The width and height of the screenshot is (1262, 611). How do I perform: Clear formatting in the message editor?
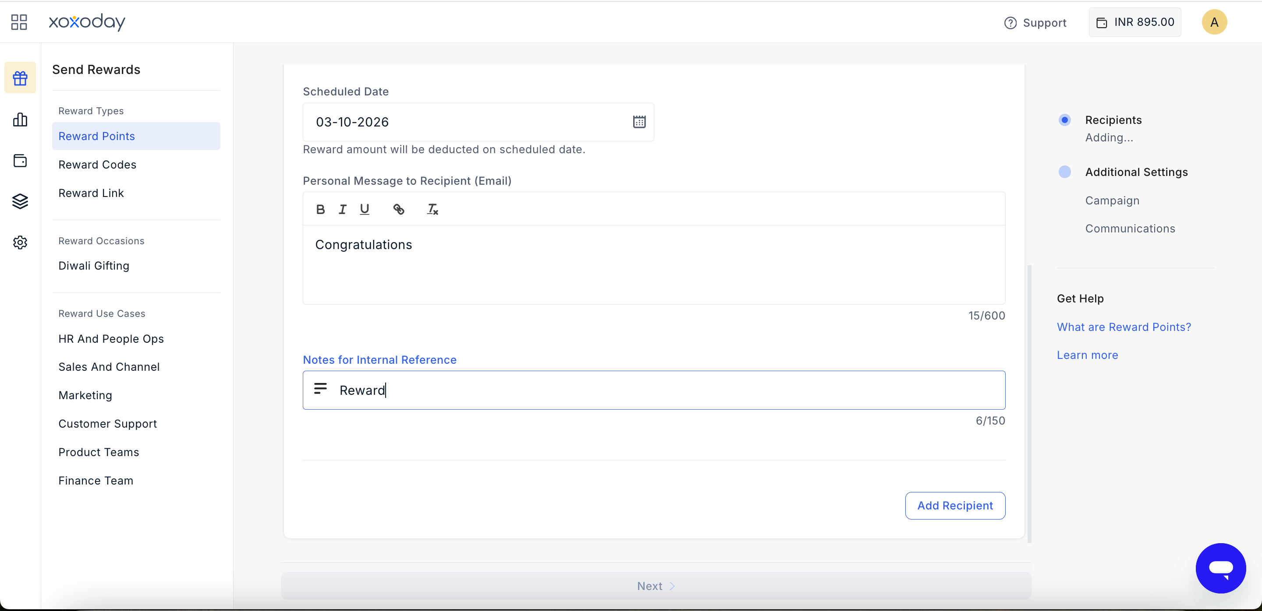[432, 209]
